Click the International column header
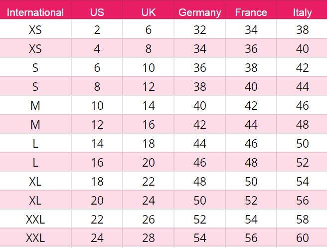327x248 pixels. point(35,12)
